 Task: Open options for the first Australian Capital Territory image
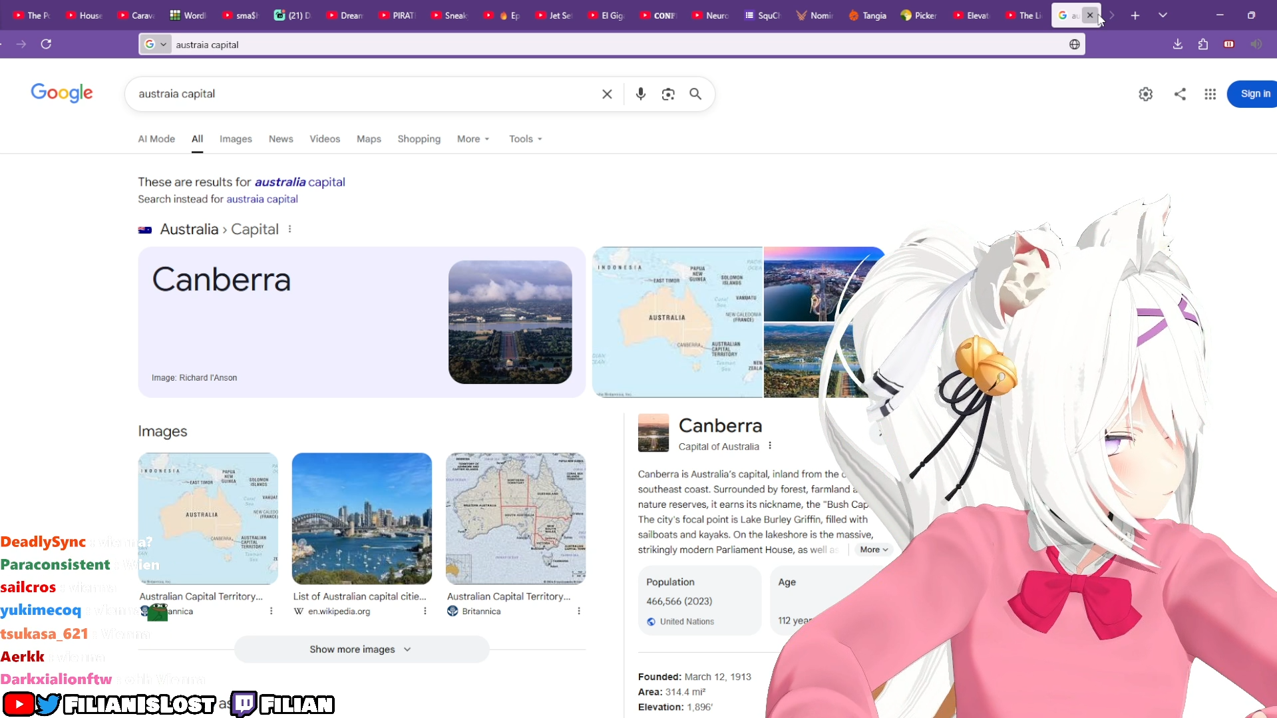coord(271,611)
